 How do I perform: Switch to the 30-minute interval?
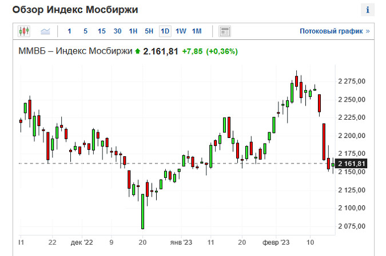[x=117, y=31]
